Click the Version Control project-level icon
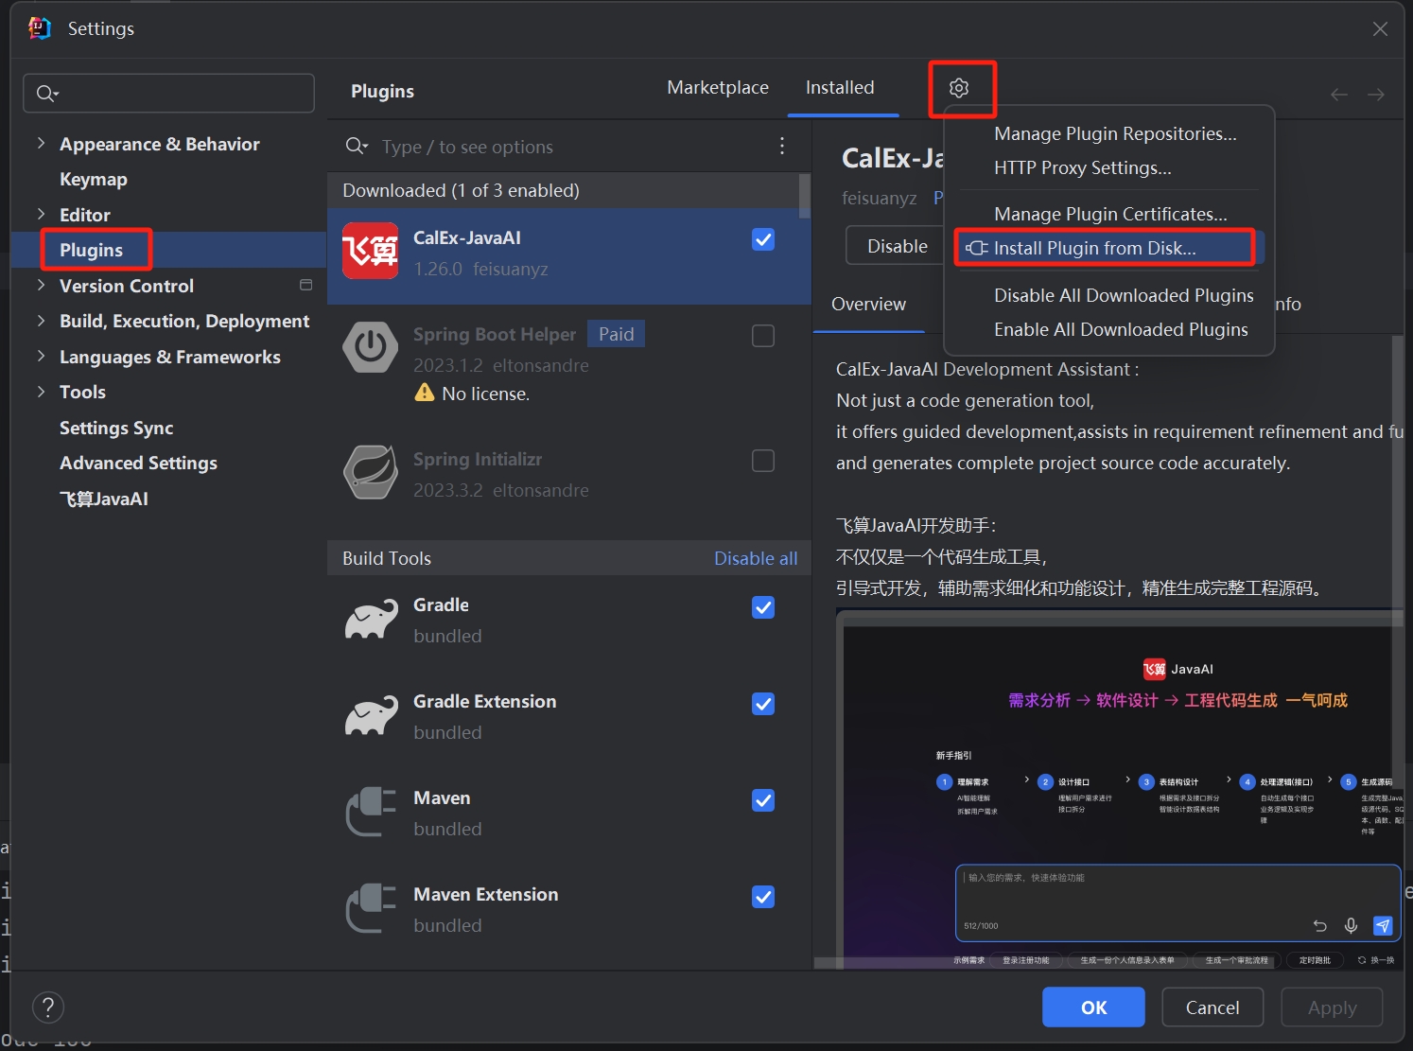 pyautogui.click(x=305, y=285)
